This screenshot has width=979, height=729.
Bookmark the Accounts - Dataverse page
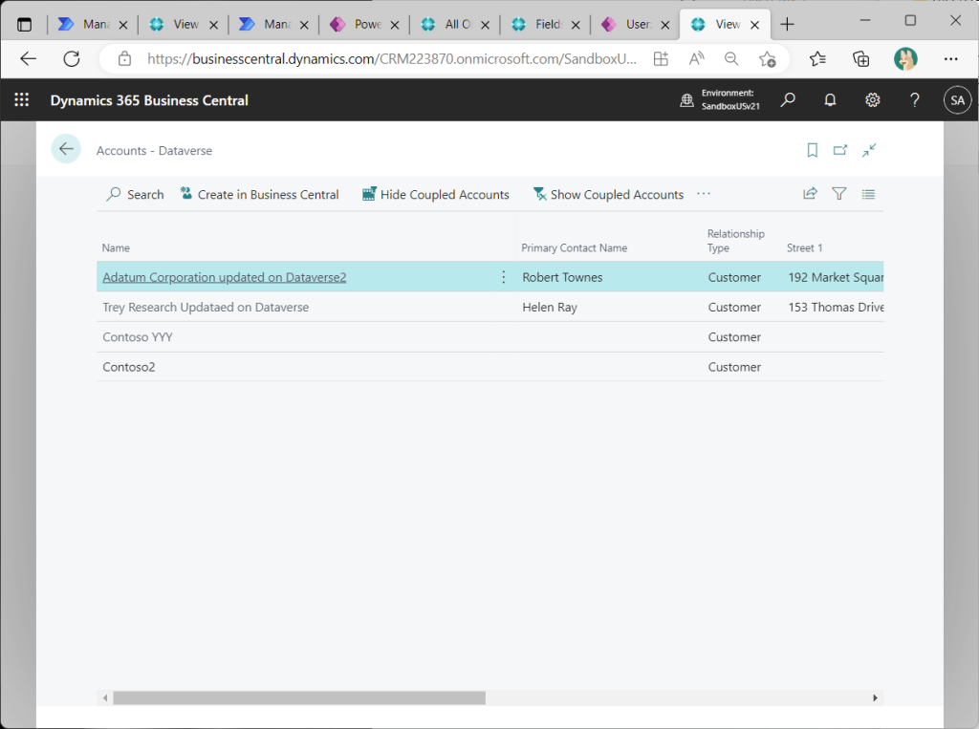[813, 150]
